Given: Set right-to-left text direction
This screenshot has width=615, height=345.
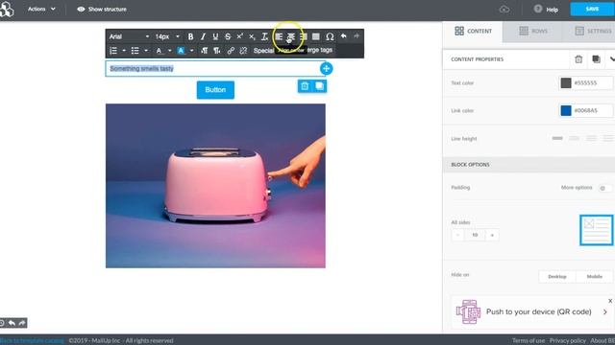Looking at the screenshot, I should click(217, 51).
